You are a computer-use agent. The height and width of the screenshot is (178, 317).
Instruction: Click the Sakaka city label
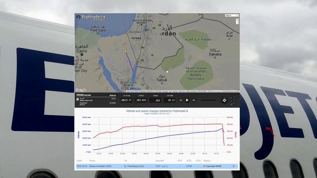coord(215,54)
